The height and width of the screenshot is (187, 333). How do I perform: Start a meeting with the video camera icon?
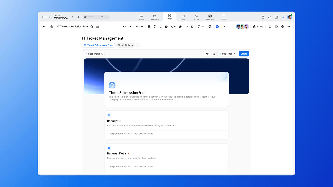tap(270, 27)
